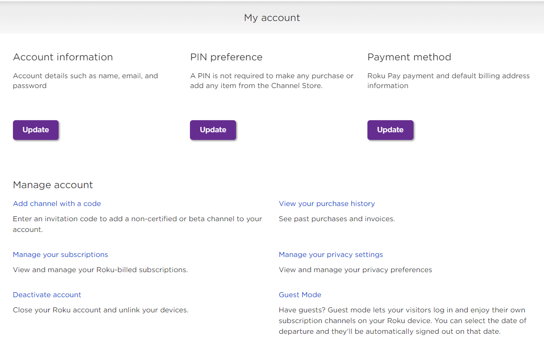The width and height of the screenshot is (544, 349).
Task: Select the Deactivate account link
Action: 47,294
